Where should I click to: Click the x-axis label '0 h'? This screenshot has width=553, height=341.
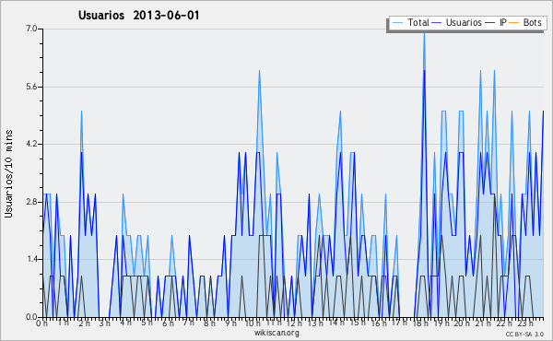point(41,323)
